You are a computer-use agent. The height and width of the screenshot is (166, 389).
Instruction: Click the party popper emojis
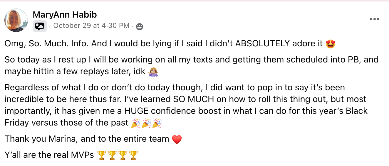click(146, 123)
